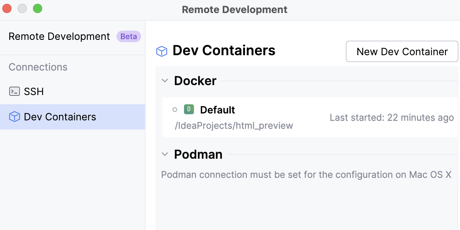Click the Beta badge icon next to Remote Development
The image size is (460, 230).
(128, 36)
